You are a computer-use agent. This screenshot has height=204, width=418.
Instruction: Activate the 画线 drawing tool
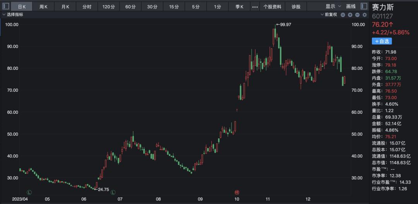tap(351, 7)
